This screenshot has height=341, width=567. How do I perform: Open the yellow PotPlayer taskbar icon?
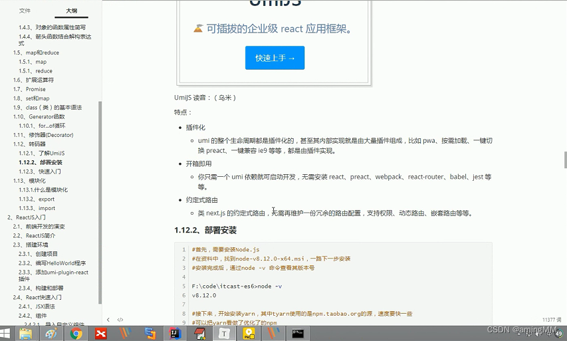[249, 334]
